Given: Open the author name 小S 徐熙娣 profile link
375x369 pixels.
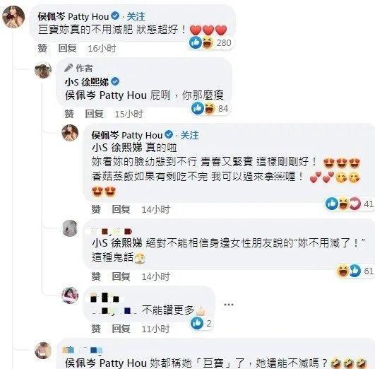Looking at the screenshot, I should click(87, 82).
